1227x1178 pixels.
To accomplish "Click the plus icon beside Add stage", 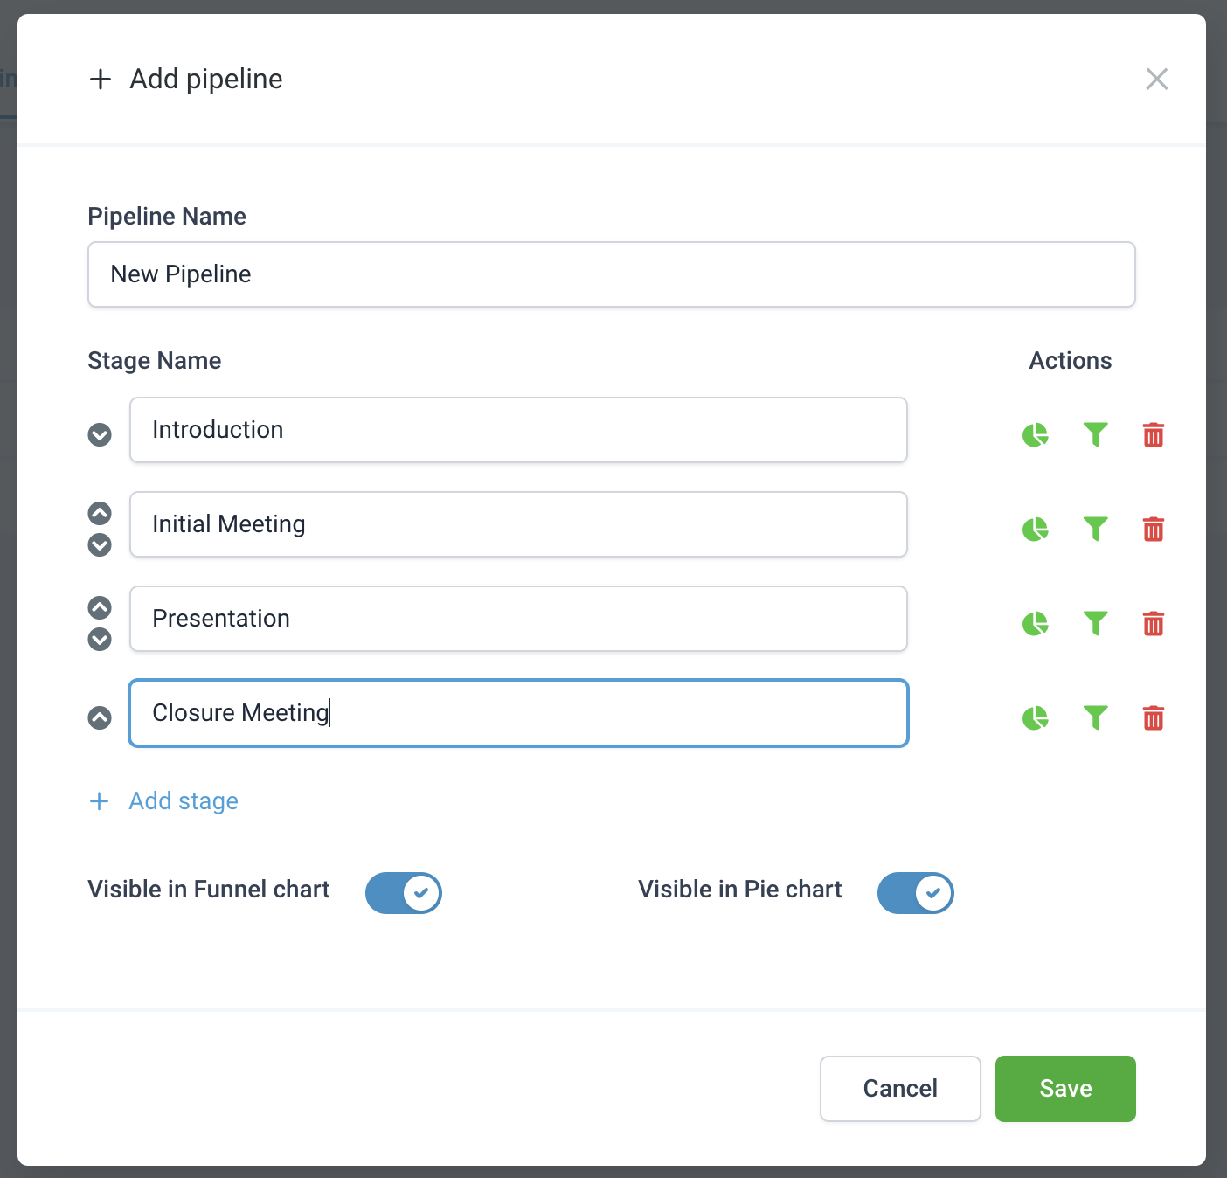I will point(100,800).
